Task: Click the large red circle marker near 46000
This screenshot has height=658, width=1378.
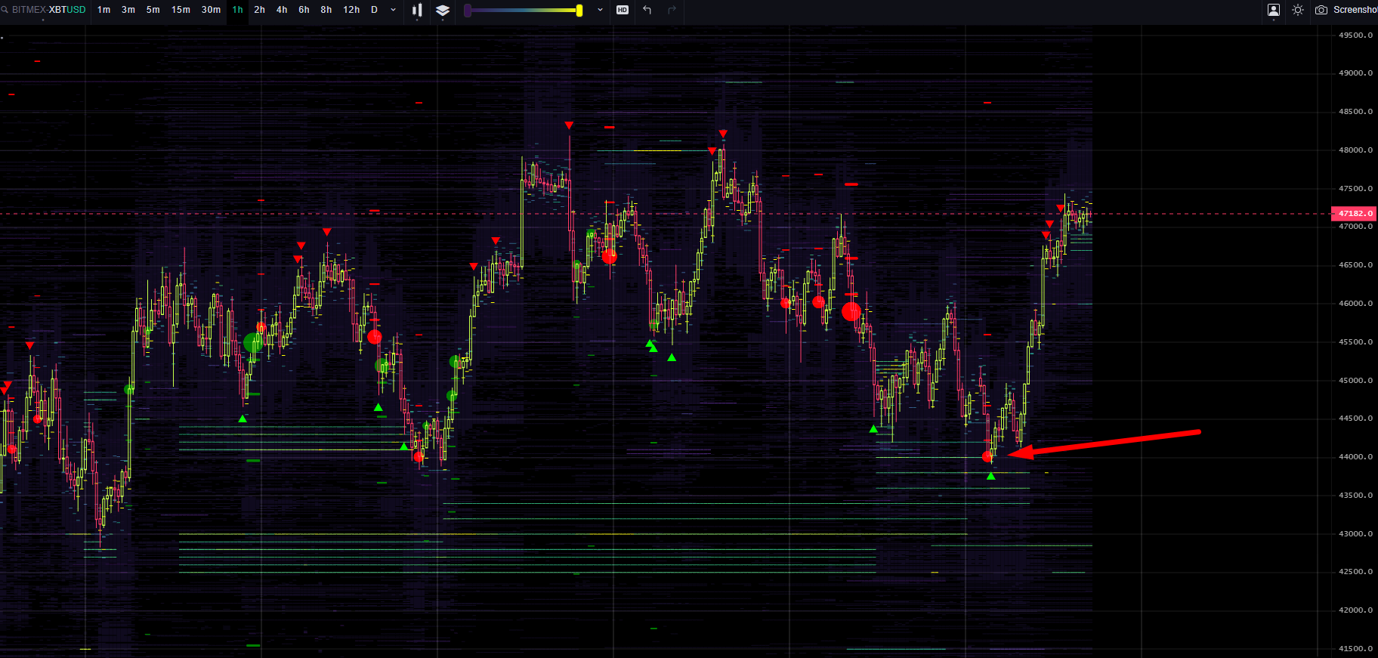Action: pyautogui.click(x=851, y=311)
